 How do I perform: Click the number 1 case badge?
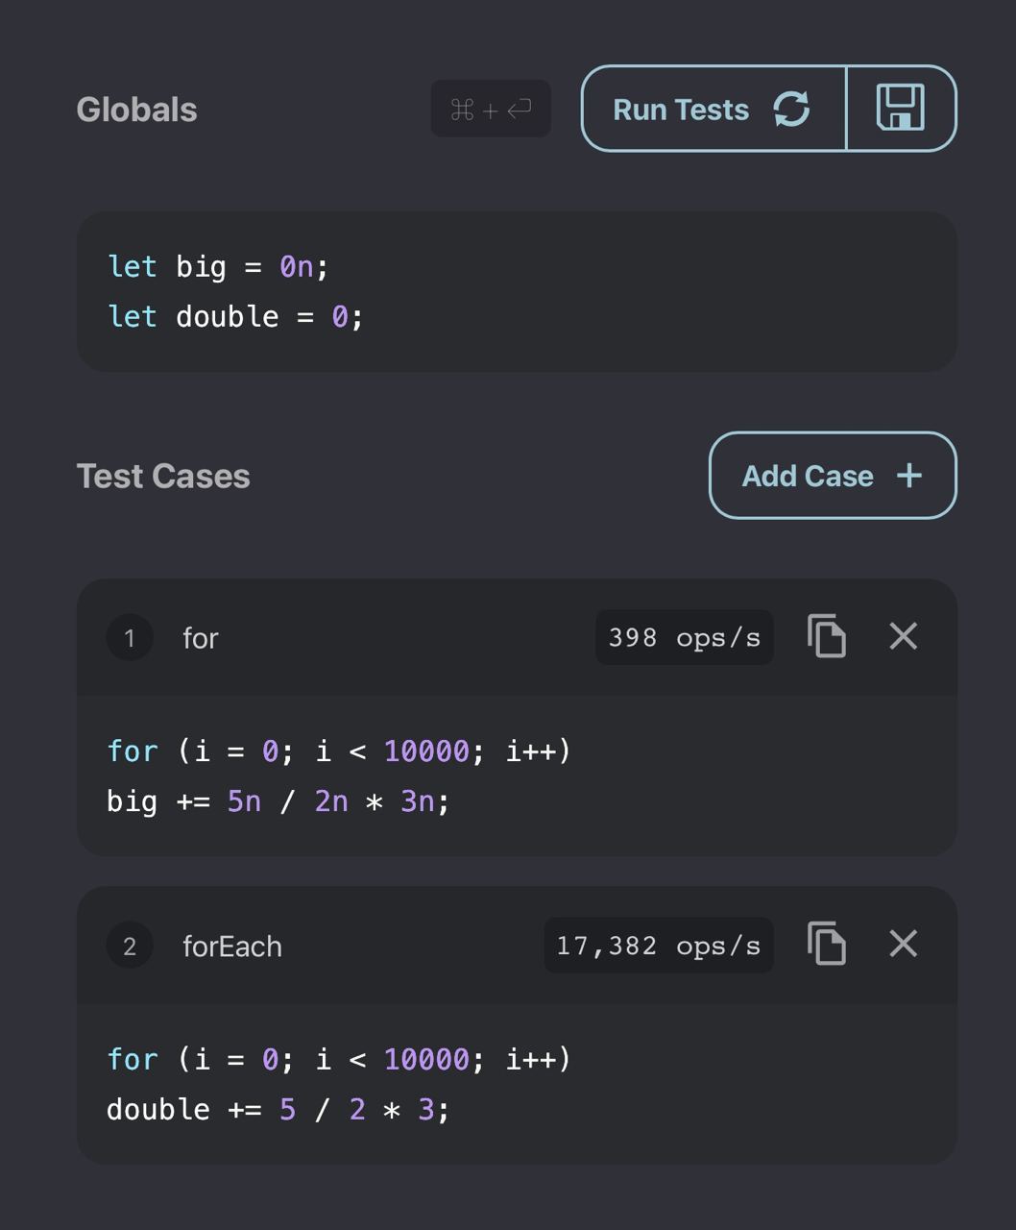(x=130, y=638)
